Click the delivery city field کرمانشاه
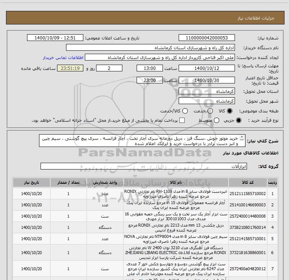289x280 pixels. [206, 101]
